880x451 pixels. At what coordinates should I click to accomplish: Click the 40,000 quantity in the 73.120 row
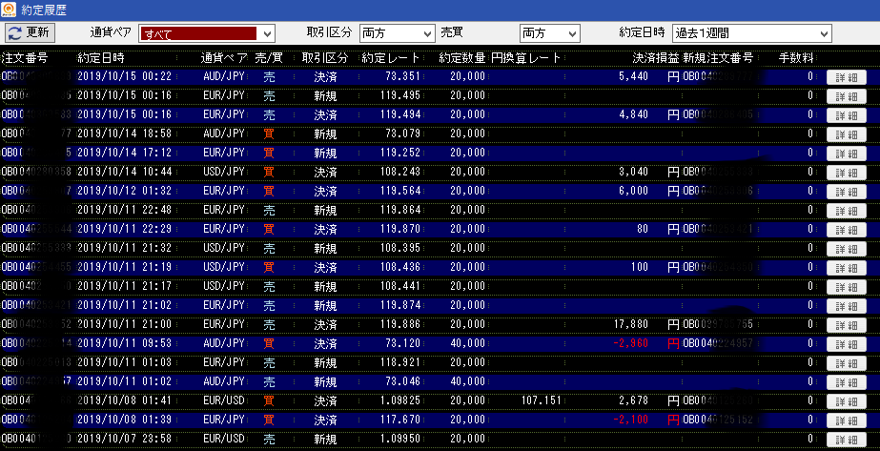pyautogui.click(x=467, y=343)
